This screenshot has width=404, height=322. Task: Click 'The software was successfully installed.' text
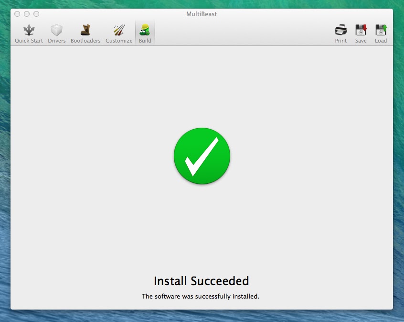pyautogui.click(x=201, y=296)
